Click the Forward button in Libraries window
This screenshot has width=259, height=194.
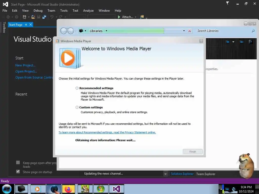tap(71, 31)
